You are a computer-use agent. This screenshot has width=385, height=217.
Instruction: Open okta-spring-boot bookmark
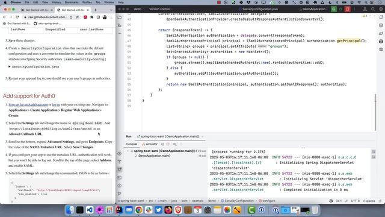(47, 24)
